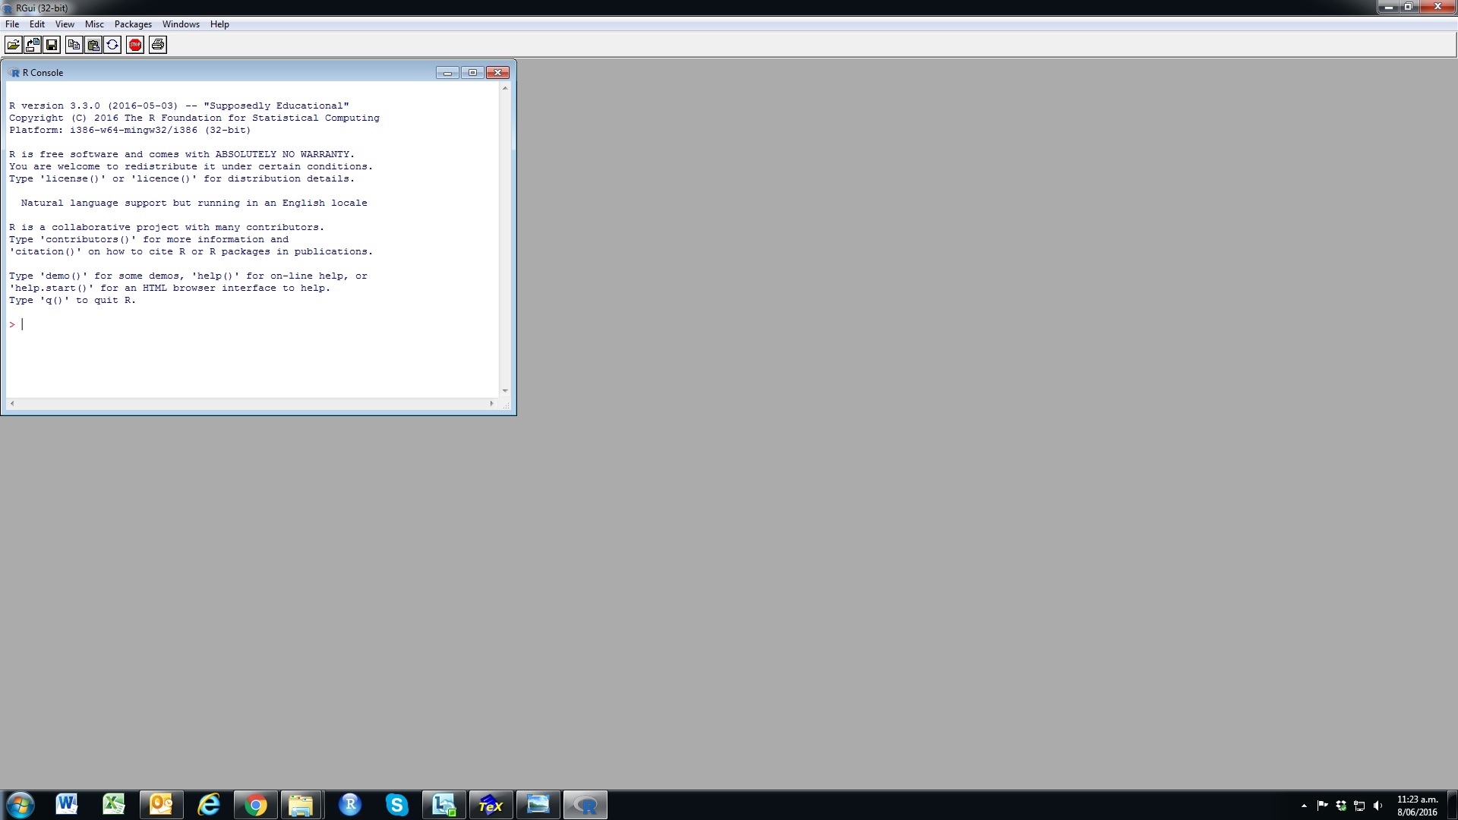Viewport: 1458px width, 820px height.
Task: Click R Console horizontal scrollbar right arrow
Action: (x=492, y=403)
